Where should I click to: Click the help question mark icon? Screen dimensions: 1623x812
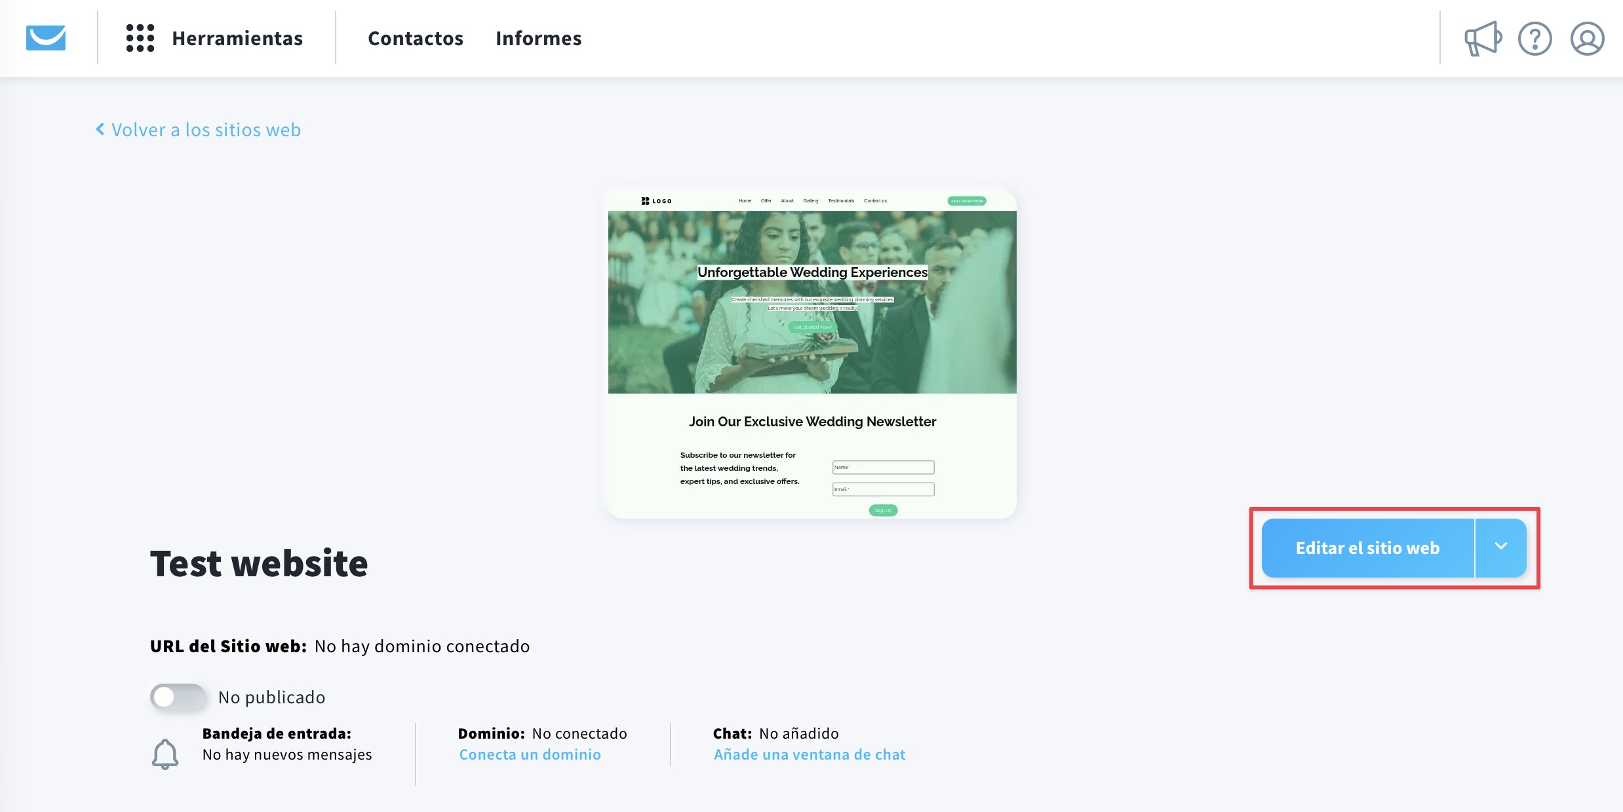(x=1535, y=39)
